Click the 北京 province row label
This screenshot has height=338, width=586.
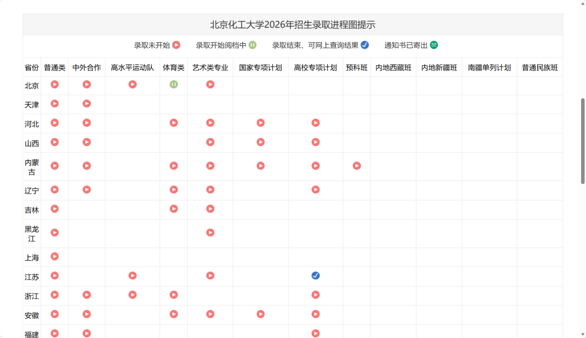[32, 86]
